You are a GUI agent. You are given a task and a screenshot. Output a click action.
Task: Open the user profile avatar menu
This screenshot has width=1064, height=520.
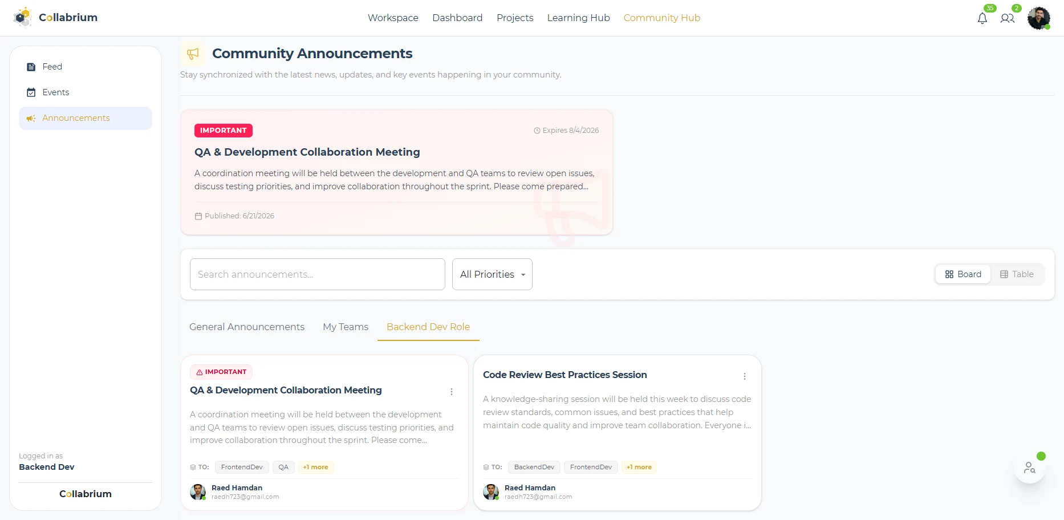point(1039,18)
